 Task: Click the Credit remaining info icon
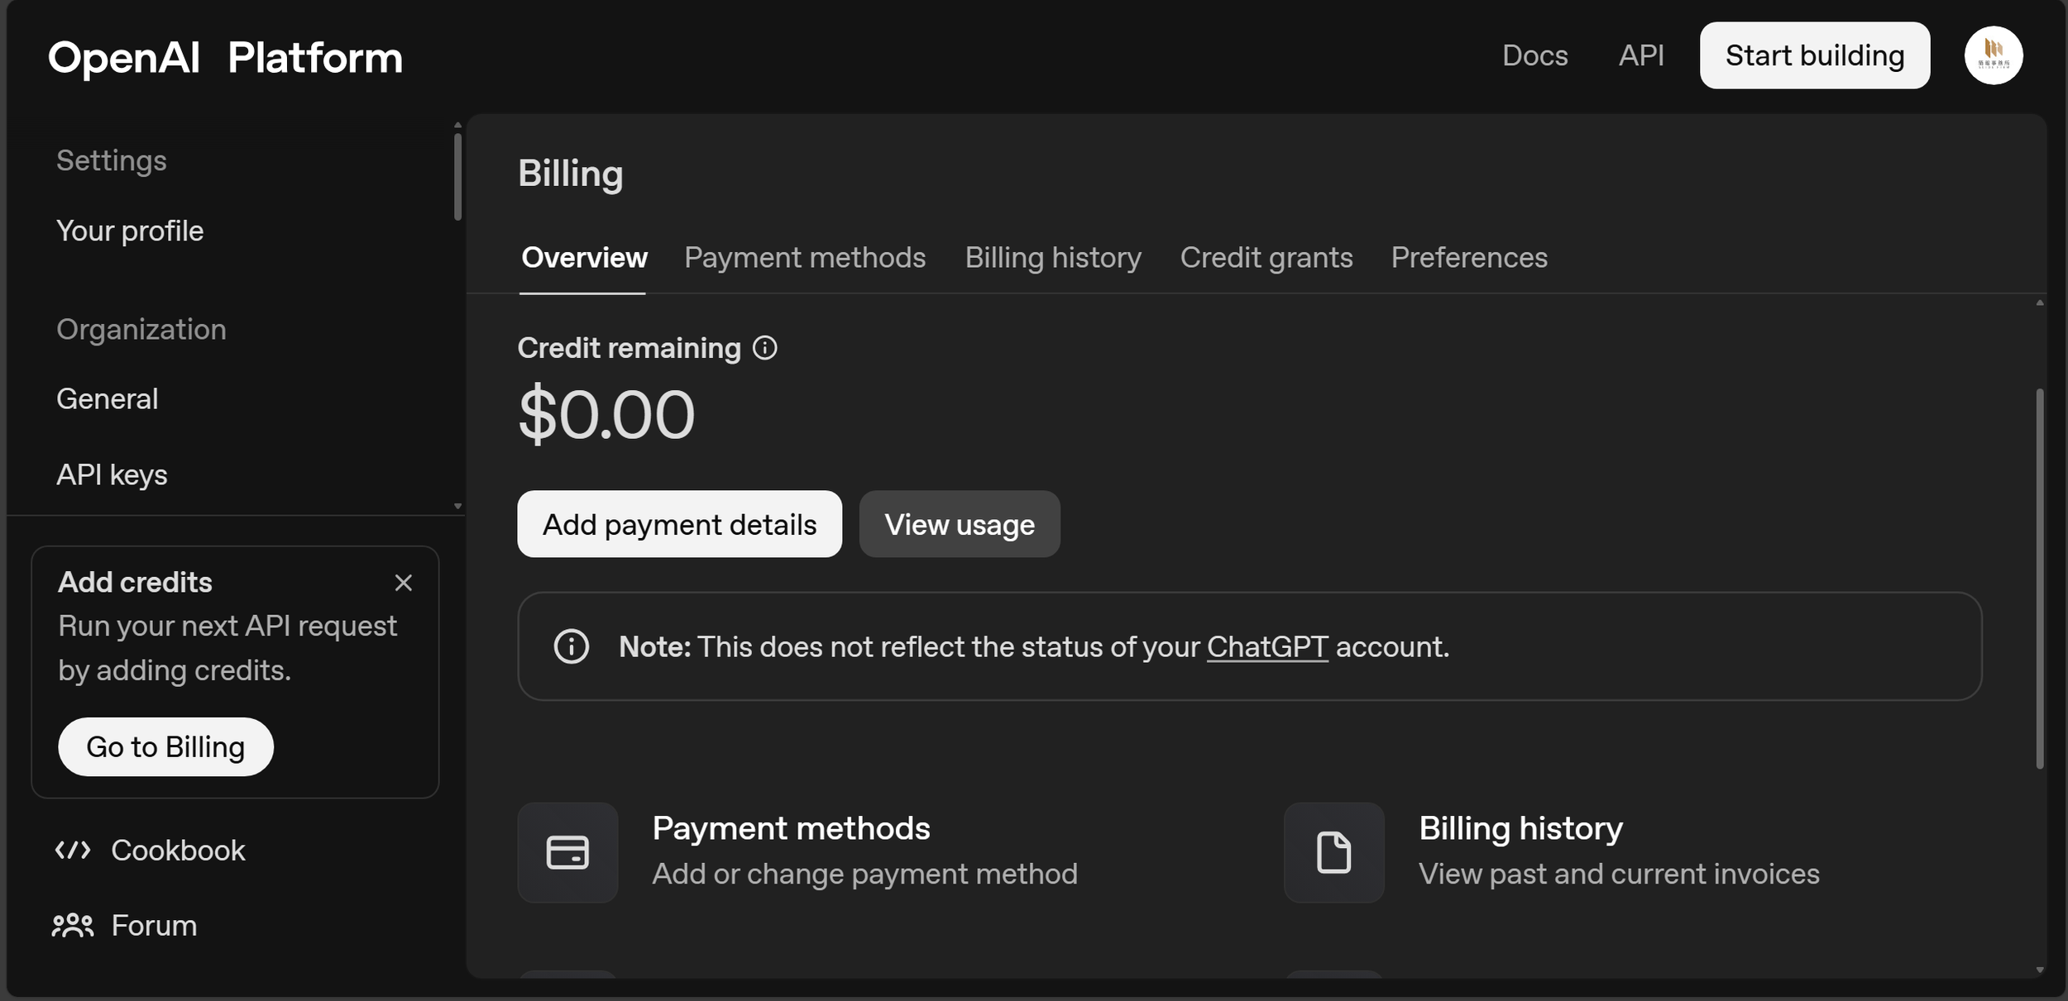pyautogui.click(x=764, y=348)
